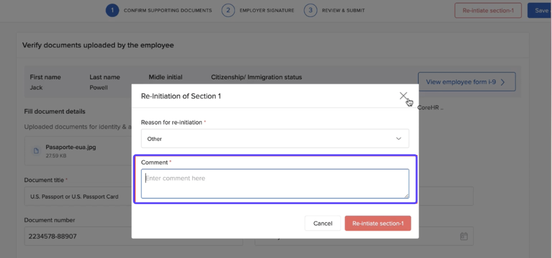552x258 pixels.
Task: Open View employee form I-9
Action: click(466, 82)
